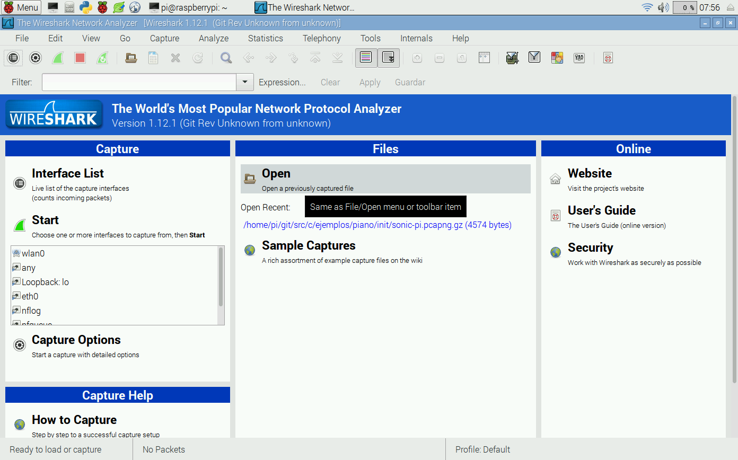The height and width of the screenshot is (460, 738).
Task: Start a new capture with the green fin toolbar icon
Action: click(x=58, y=58)
